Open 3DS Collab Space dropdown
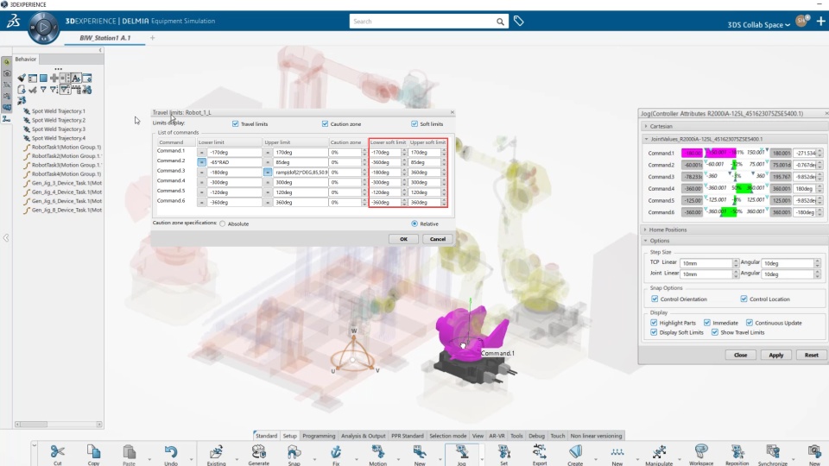829x466 pixels. point(759,25)
